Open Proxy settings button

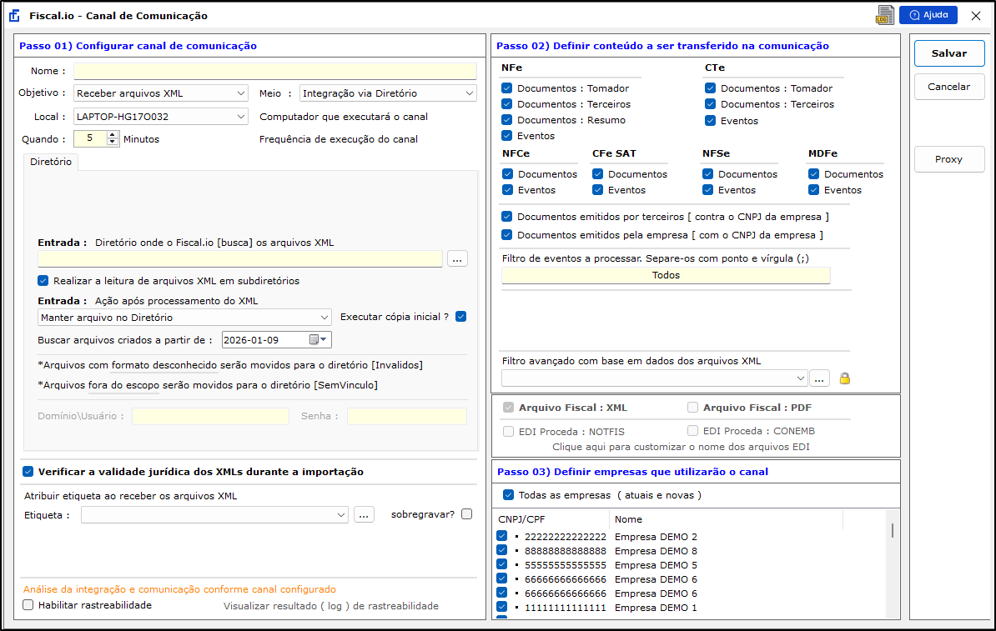[948, 159]
